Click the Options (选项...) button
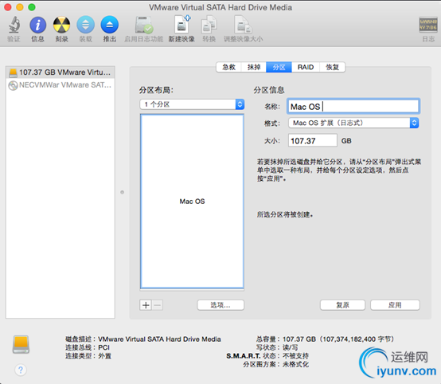This screenshot has height=384, width=441. coord(220,305)
